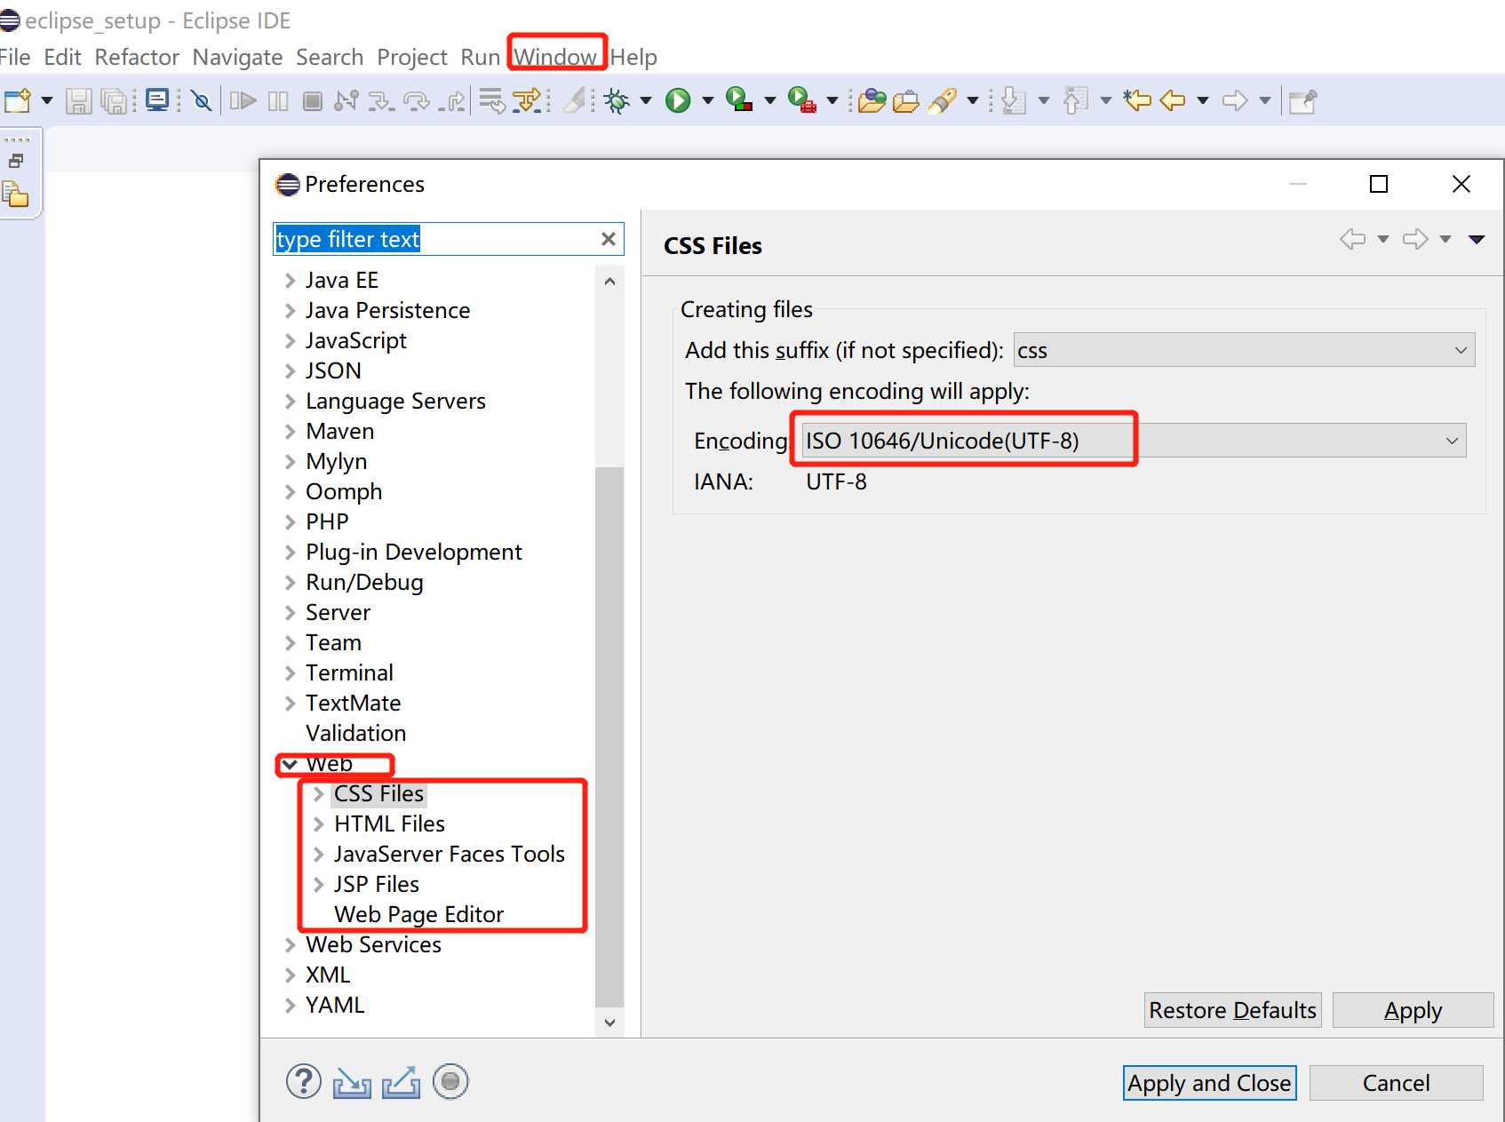Click the tree scrollbar up arrow
The height and width of the screenshot is (1122, 1505).
coord(609,282)
